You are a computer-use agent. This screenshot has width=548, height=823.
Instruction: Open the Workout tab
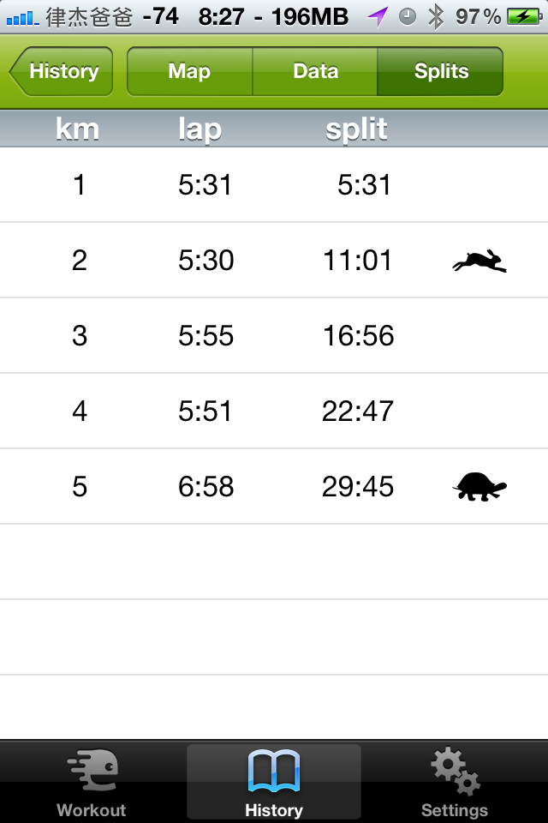(92, 784)
